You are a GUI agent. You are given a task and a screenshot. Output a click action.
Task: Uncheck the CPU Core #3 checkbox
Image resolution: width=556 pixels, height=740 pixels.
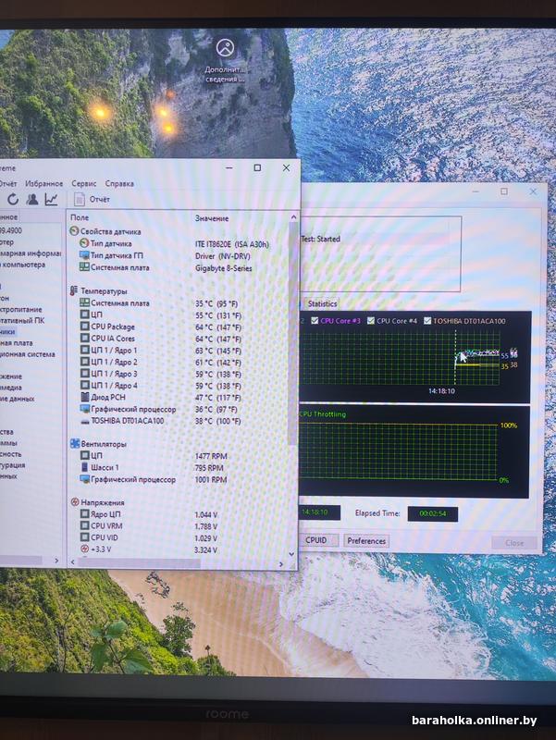[315, 321]
